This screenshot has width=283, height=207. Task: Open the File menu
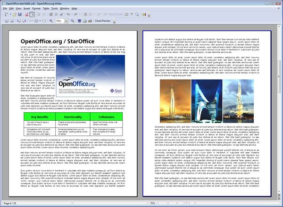click(x=5, y=8)
